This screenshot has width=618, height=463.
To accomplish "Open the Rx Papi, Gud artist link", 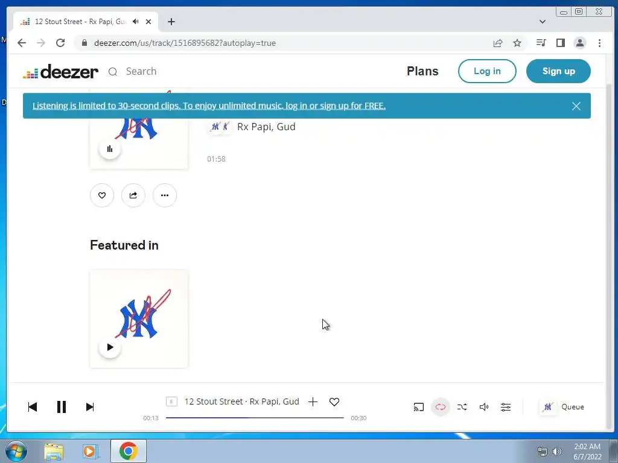I will (x=266, y=127).
